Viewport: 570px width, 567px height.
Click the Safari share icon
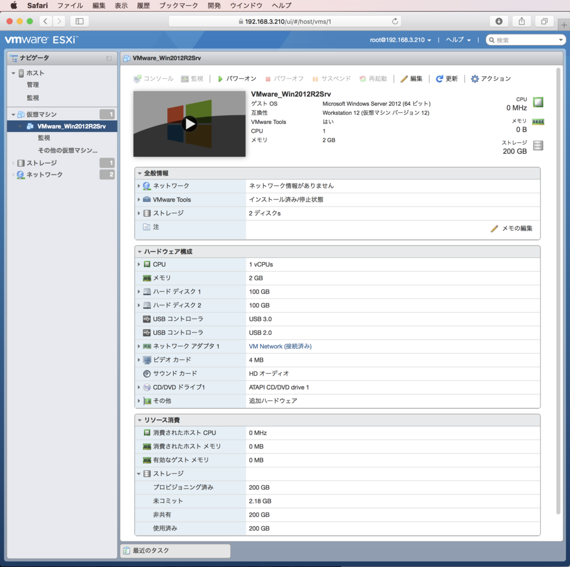(522, 22)
